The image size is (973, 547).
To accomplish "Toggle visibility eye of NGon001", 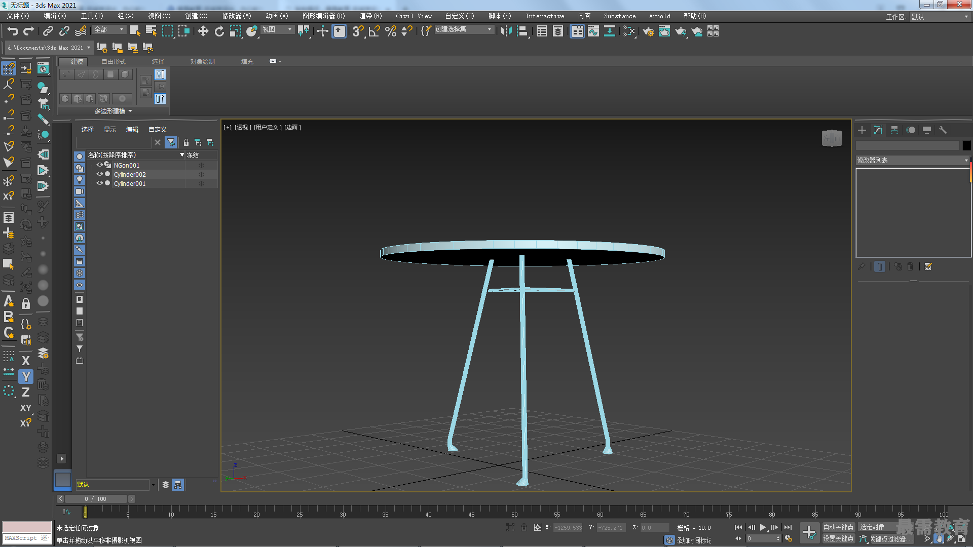I will (99, 165).
